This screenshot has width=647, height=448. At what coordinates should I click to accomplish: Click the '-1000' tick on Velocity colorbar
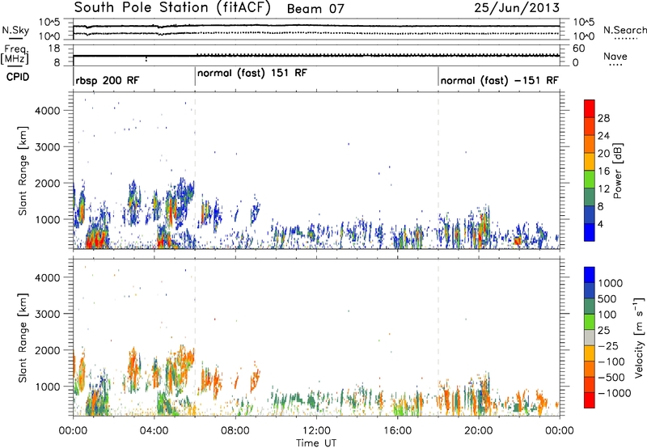coord(614,393)
